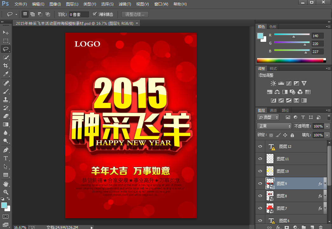Add a Color Balance adjustment

[x=277, y=92]
